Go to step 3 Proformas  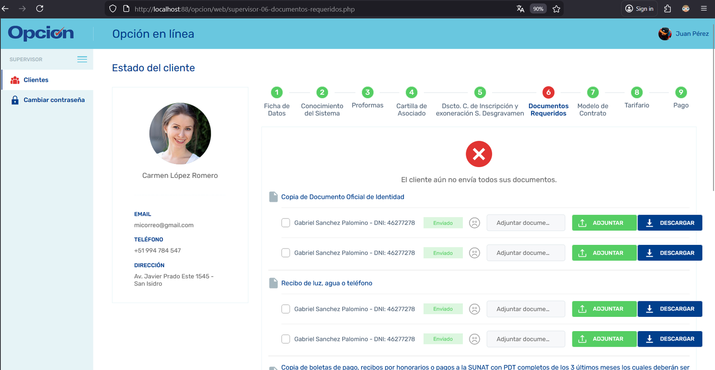[x=367, y=98]
